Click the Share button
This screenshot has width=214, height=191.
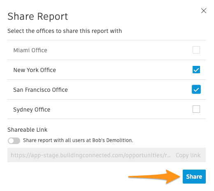pos(194,177)
